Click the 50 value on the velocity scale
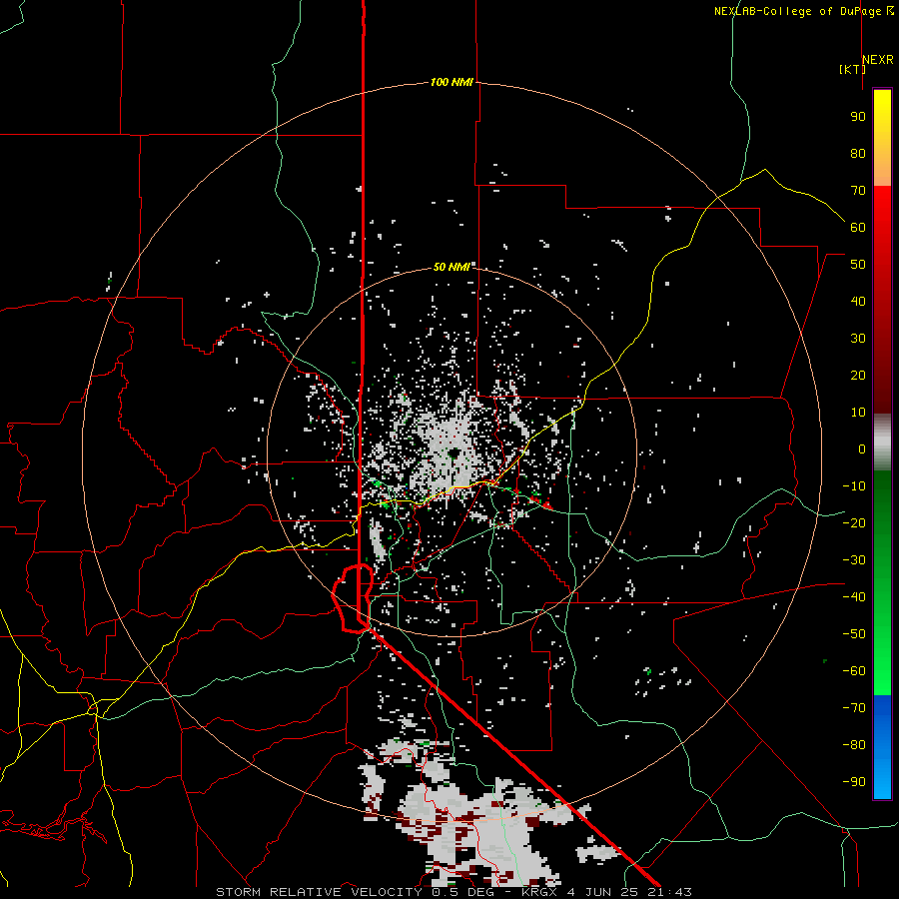Image resolution: width=899 pixels, height=899 pixels. point(858,265)
